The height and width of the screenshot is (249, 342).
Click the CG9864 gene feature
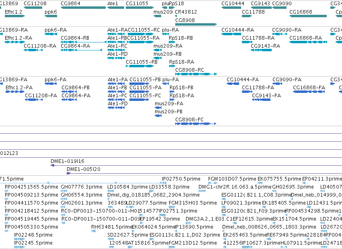point(83,8)
